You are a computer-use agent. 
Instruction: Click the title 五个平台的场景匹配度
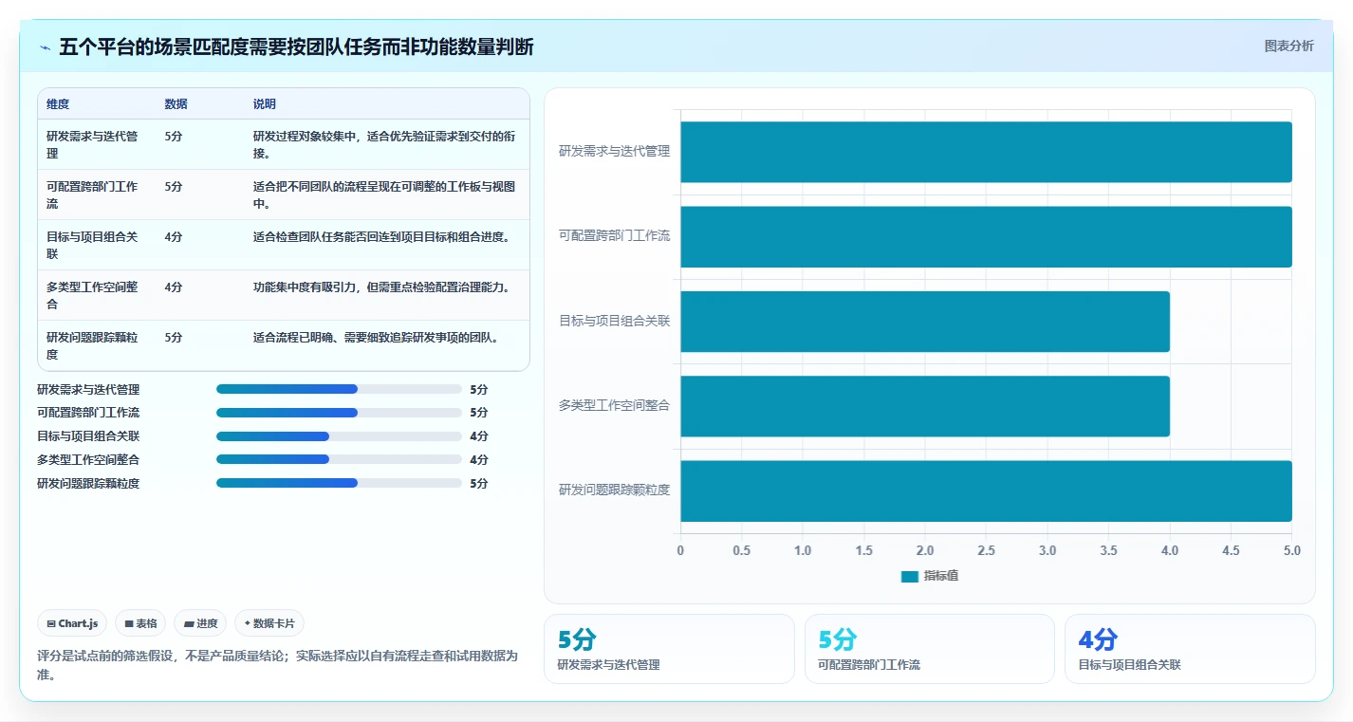pos(296,47)
